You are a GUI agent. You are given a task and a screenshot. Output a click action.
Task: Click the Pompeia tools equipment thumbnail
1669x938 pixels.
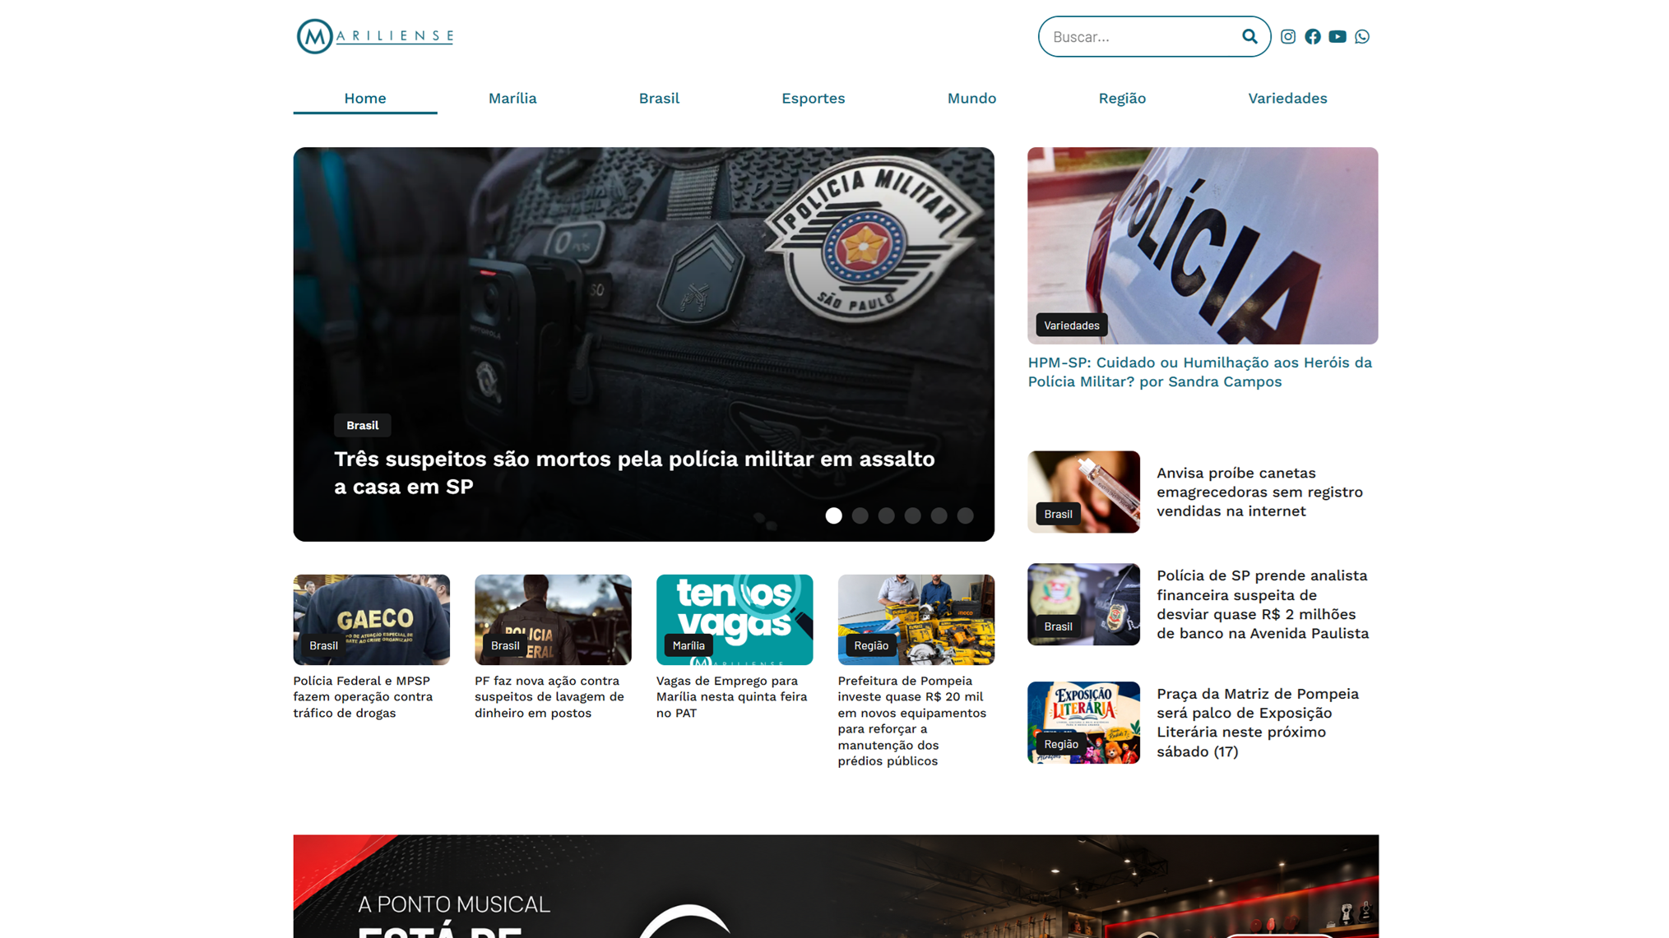[x=916, y=619]
